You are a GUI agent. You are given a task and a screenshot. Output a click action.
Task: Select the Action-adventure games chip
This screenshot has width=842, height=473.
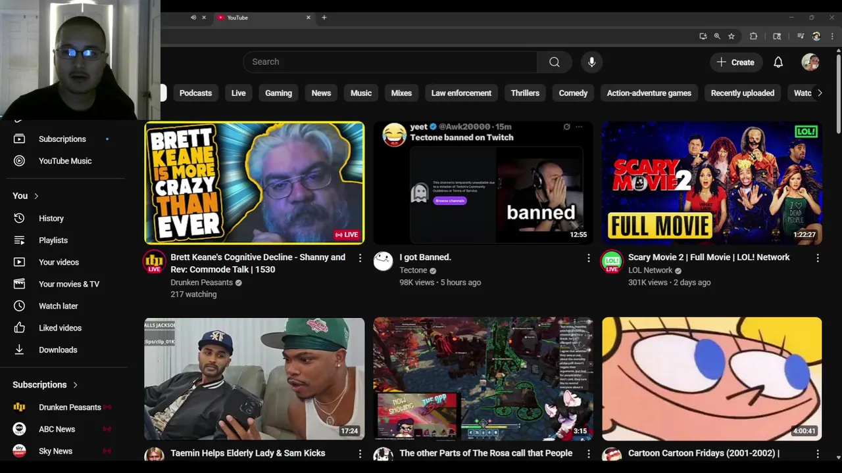click(649, 93)
